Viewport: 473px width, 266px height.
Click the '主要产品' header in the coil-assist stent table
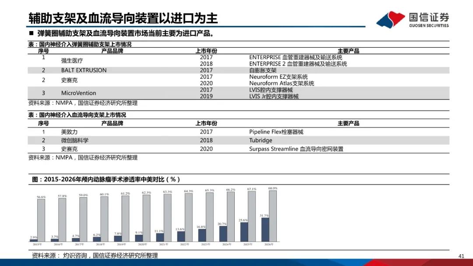(349, 51)
